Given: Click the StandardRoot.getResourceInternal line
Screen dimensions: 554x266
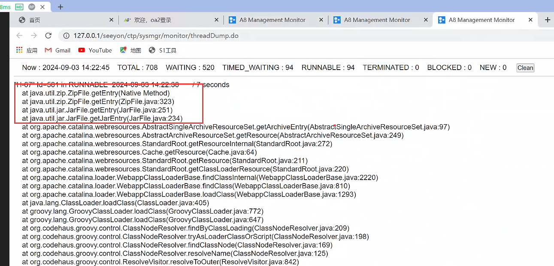Looking at the screenshot, I should coord(177,144).
